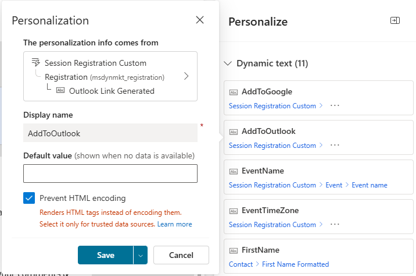
Task: Expand the personalization source chevron
Action: pos(186,76)
